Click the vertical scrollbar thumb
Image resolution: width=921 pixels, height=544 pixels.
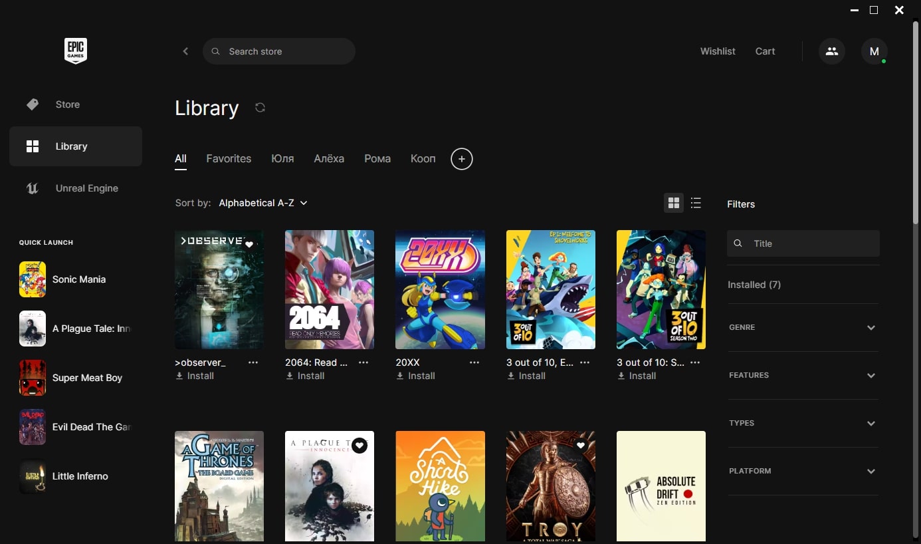pos(916,123)
